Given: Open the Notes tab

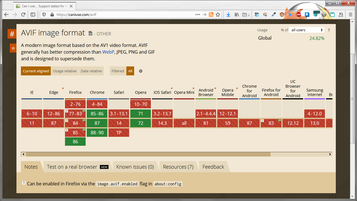Looking at the screenshot, I should 31,167.
